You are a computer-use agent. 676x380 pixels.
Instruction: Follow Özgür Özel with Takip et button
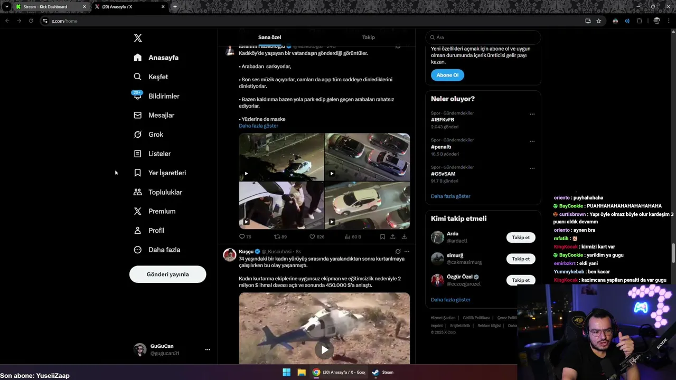coord(521,280)
